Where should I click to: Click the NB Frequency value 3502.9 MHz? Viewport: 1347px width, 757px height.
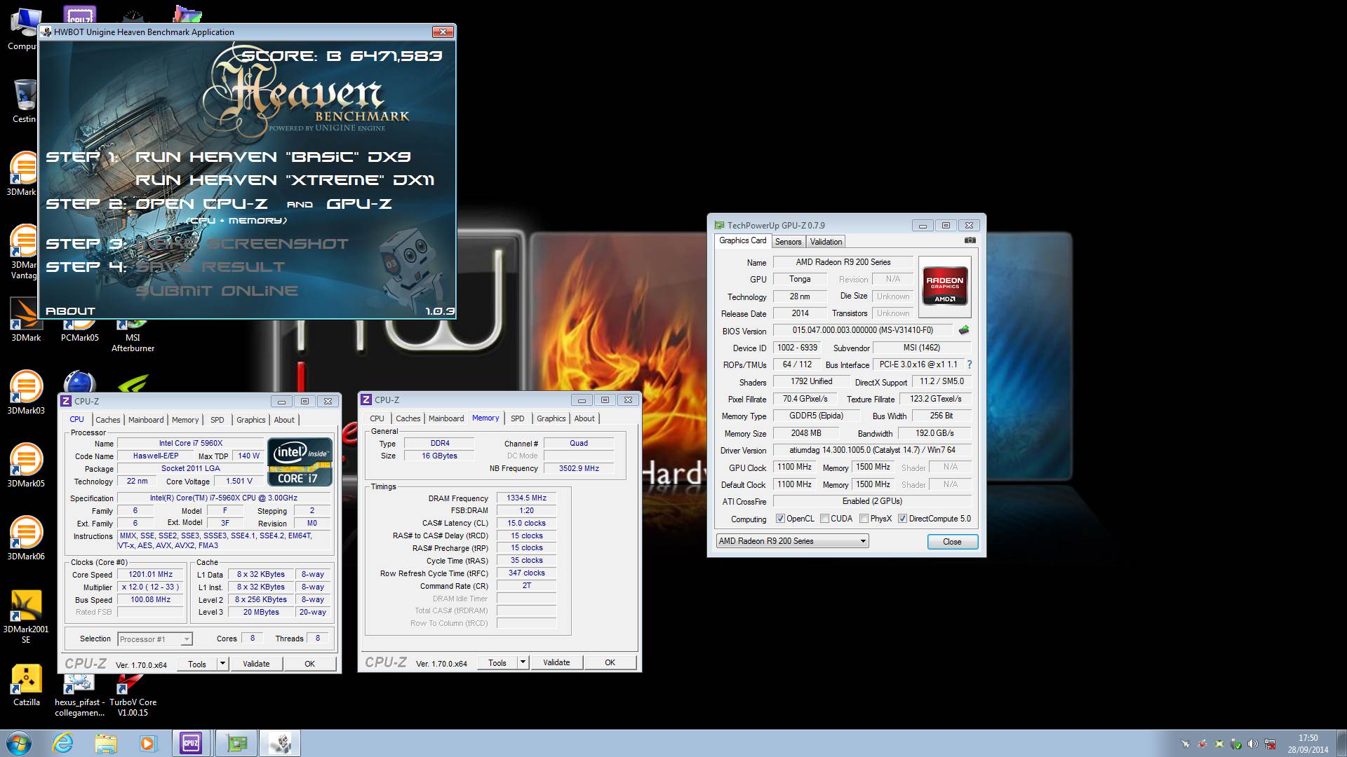pyautogui.click(x=579, y=468)
